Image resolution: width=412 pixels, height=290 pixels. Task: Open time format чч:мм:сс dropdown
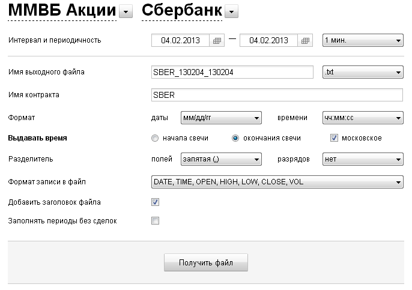tap(363, 118)
